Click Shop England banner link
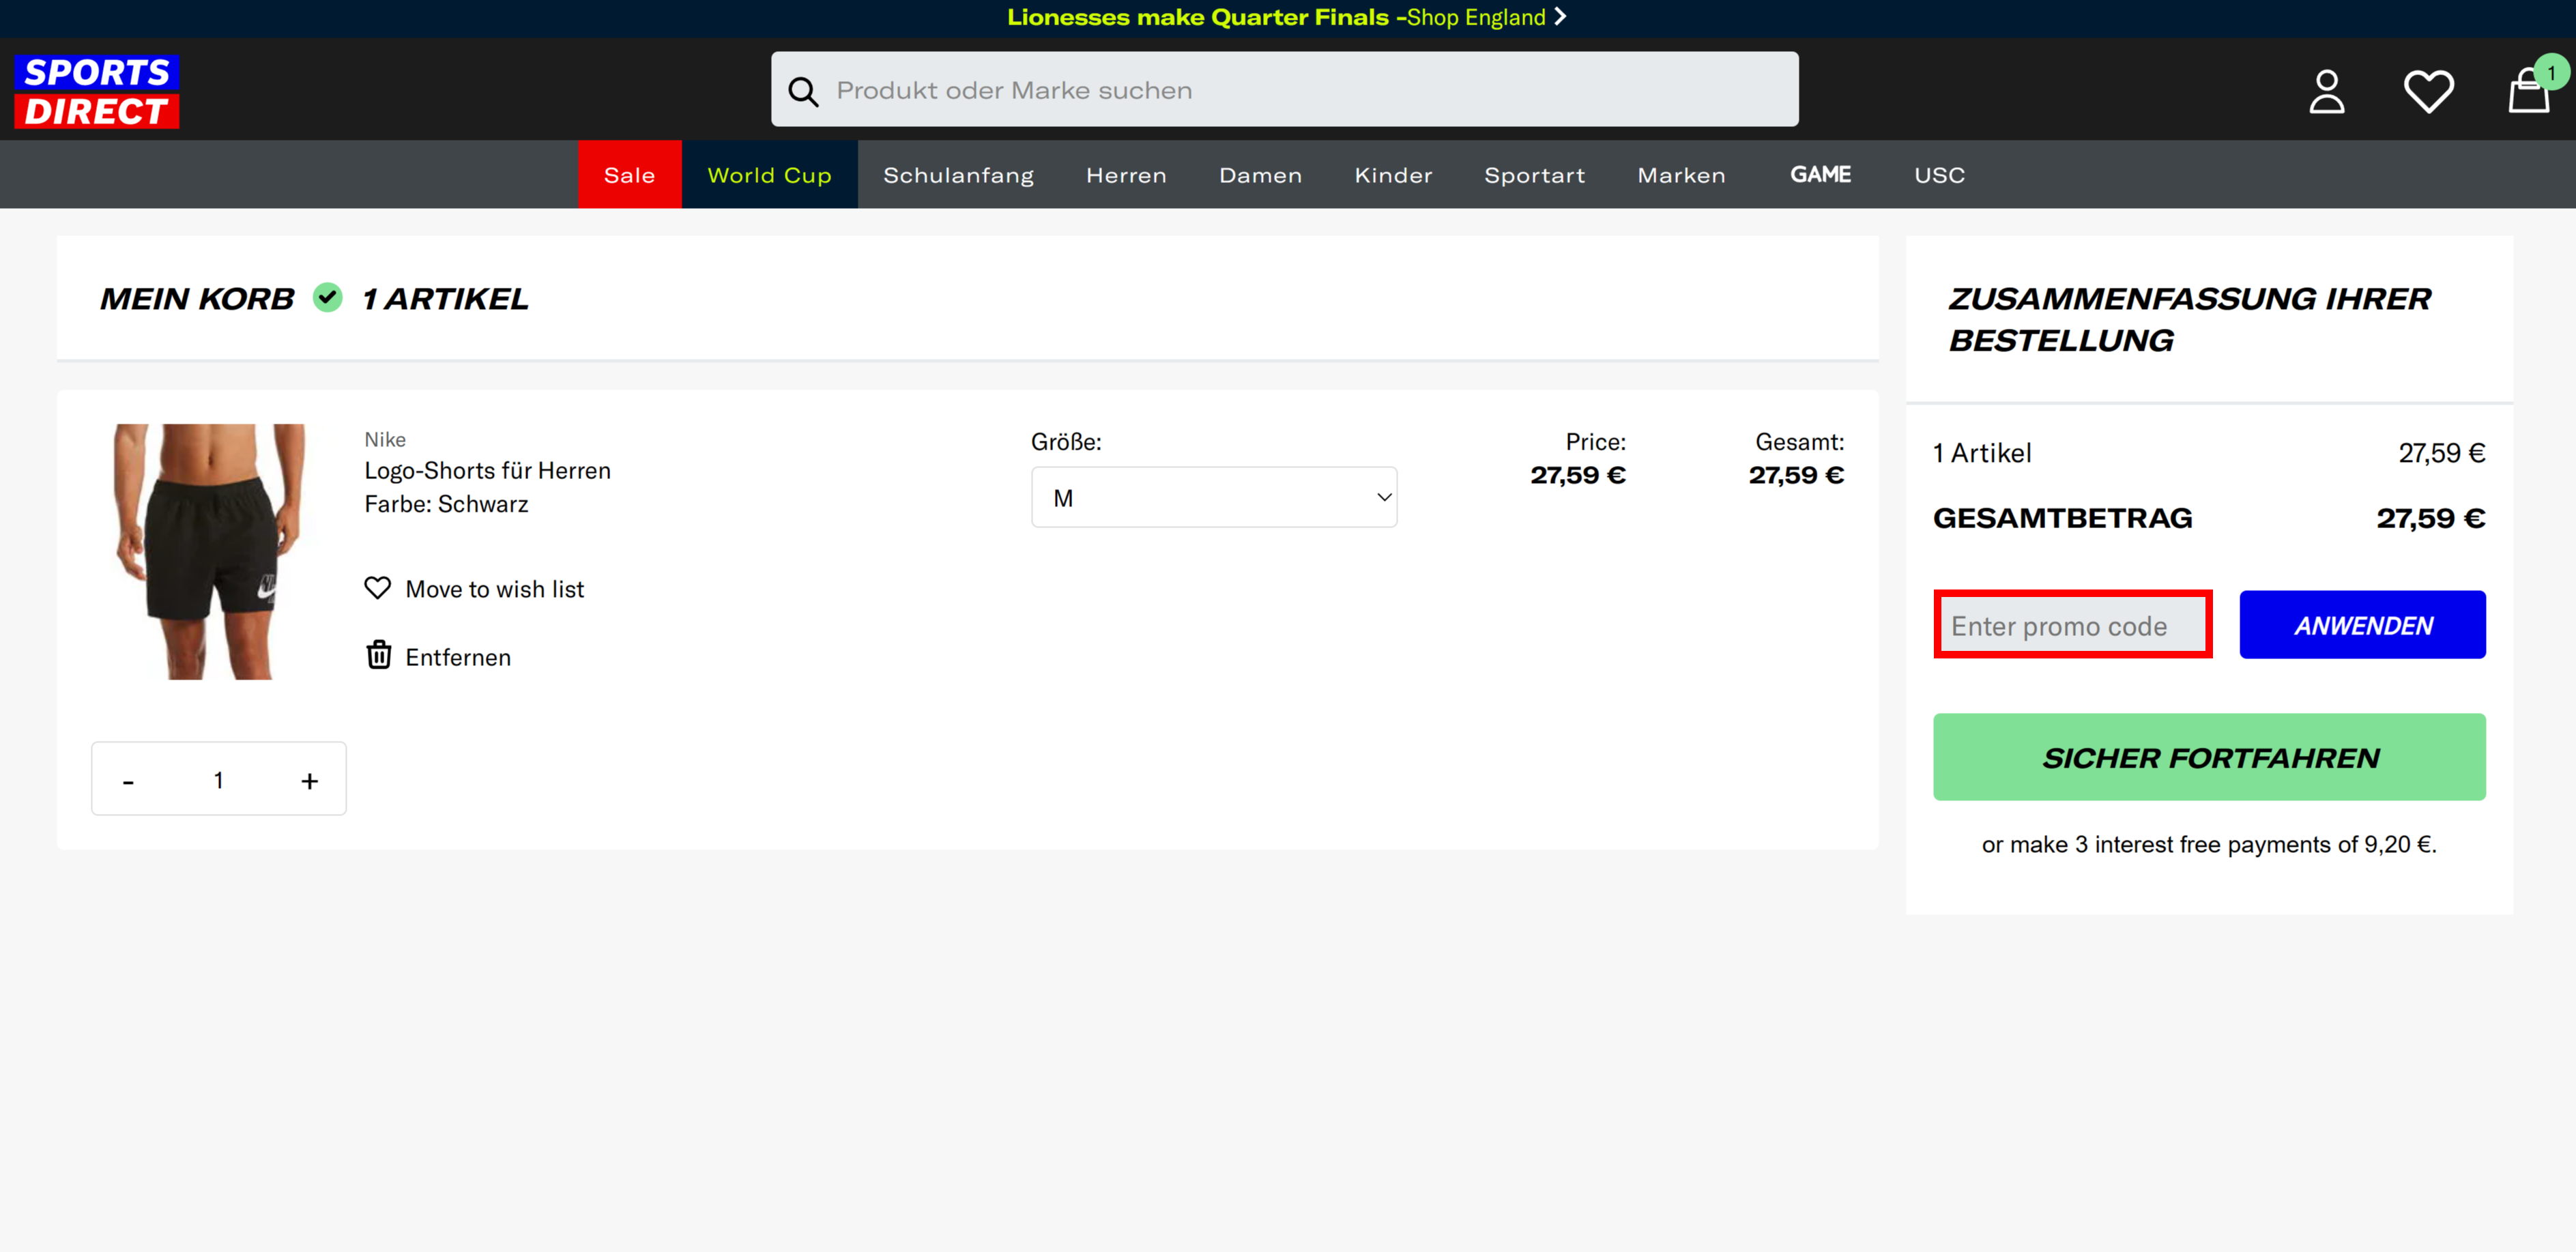Screen dimensions: 2576x1252 1476,17
